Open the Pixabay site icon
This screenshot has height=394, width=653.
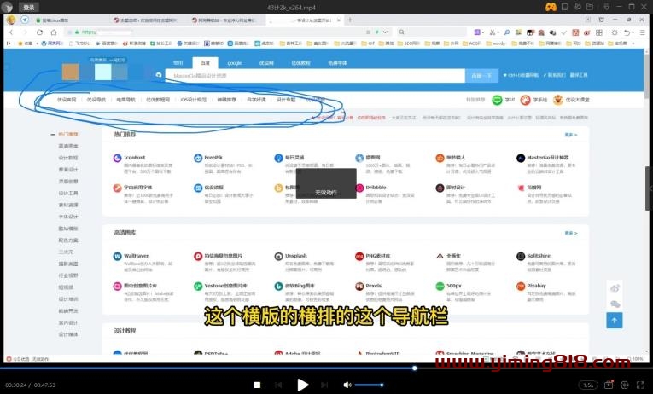click(x=521, y=287)
